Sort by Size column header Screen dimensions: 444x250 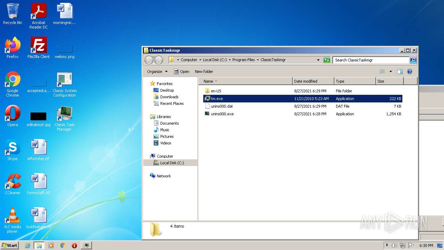click(390, 81)
